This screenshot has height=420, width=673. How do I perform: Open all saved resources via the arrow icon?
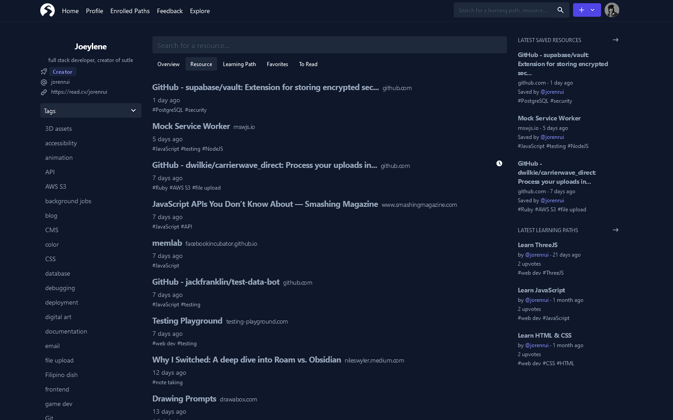click(x=615, y=40)
